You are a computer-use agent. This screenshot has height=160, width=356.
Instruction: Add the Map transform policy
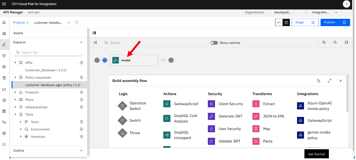pos(261,129)
